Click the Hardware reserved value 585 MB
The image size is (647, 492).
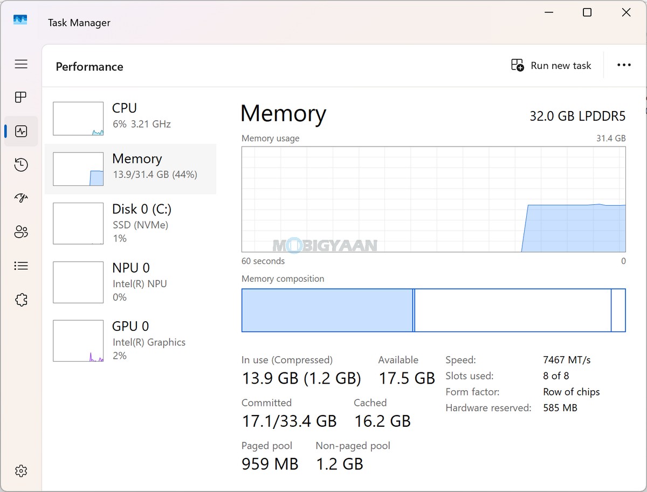560,408
